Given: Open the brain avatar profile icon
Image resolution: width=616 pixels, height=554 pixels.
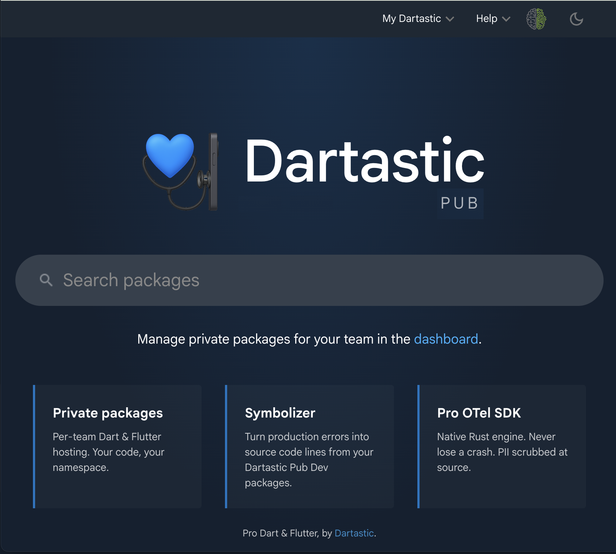Looking at the screenshot, I should (536, 19).
